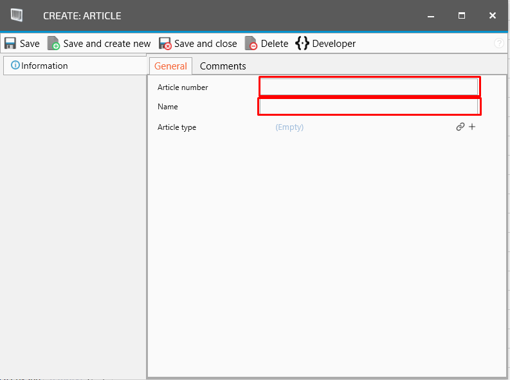510x380 pixels.
Task: Focus the Article number input field
Action: click(x=369, y=87)
